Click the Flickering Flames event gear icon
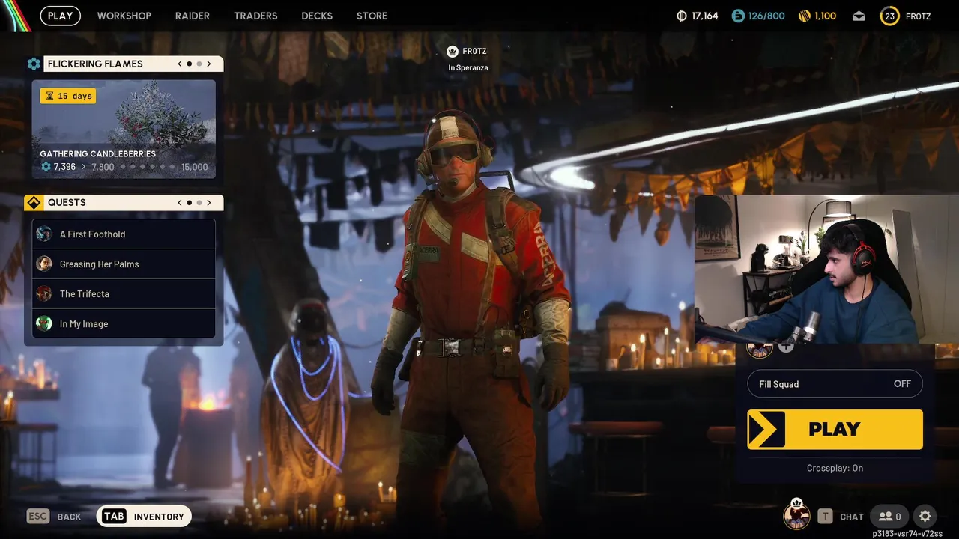This screenshot has width=959, height=539. (34, 64)
